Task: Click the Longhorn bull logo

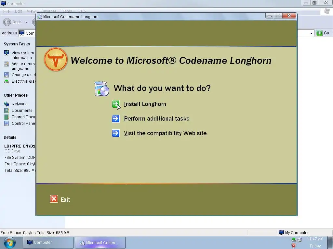Action: pos(56,59)
